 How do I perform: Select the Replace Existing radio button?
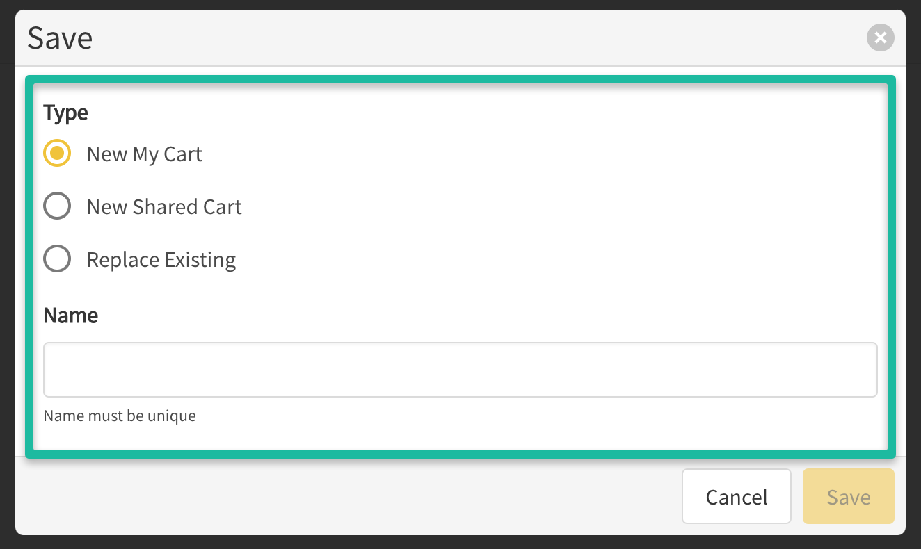(57, 259)
